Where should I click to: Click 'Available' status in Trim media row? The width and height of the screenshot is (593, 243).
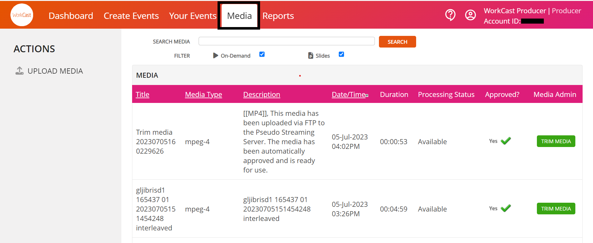(x=432, y=142)
